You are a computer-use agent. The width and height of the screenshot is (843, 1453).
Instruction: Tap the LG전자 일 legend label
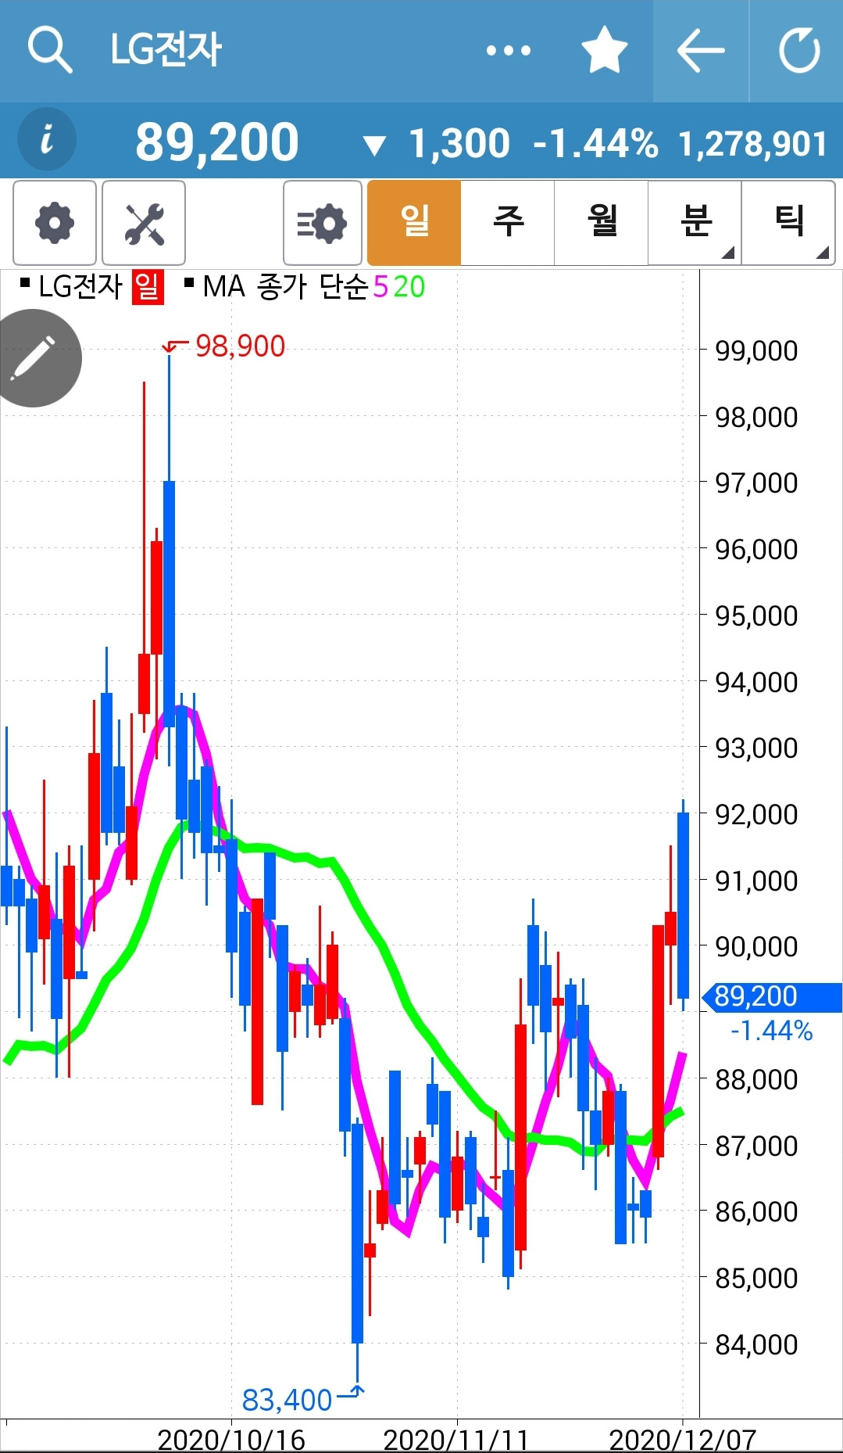92,287
